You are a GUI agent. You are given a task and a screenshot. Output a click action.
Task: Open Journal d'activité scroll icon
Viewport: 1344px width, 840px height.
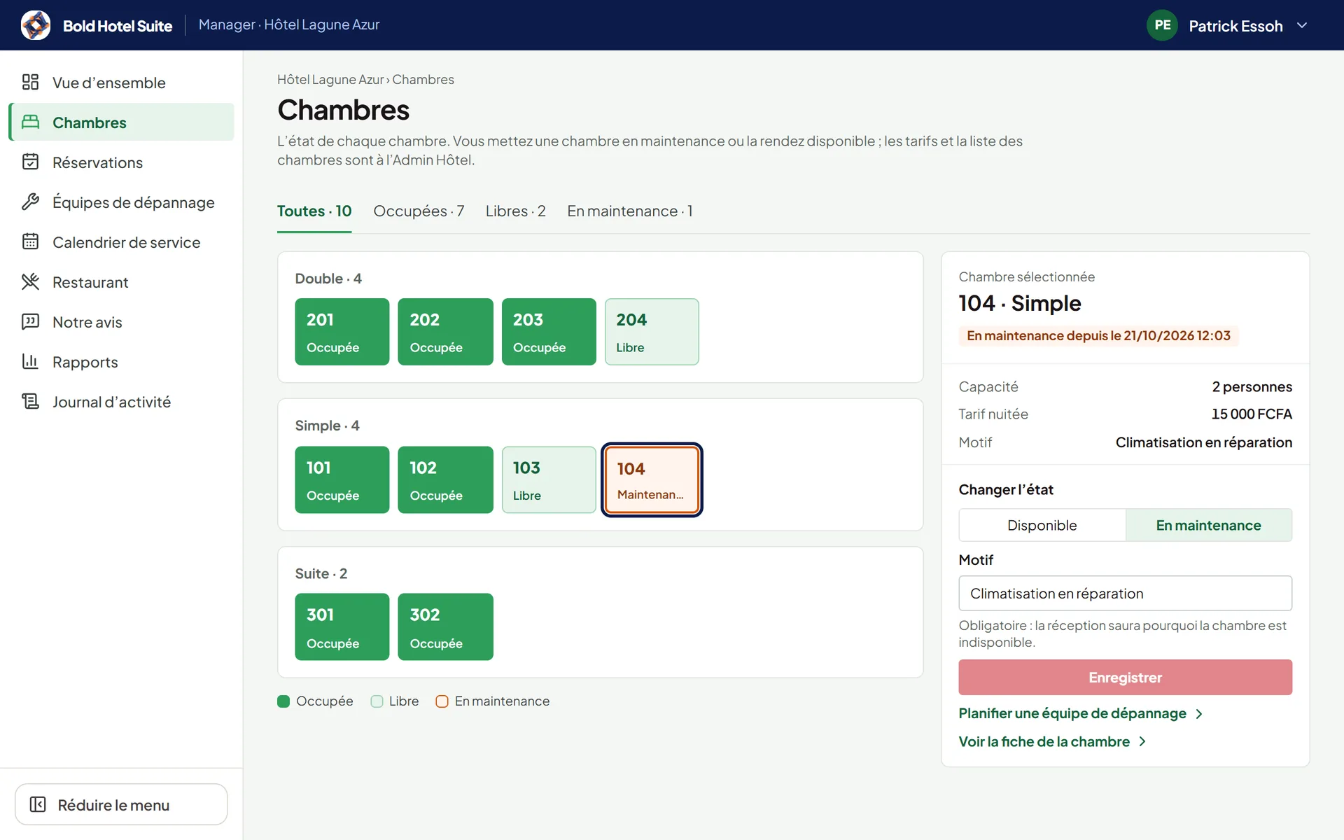pos(30,401)
